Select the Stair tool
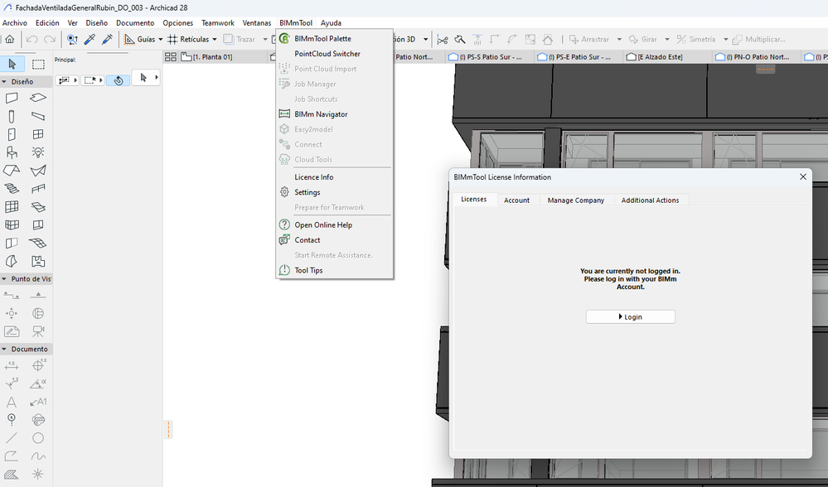 tap(12, 188)
